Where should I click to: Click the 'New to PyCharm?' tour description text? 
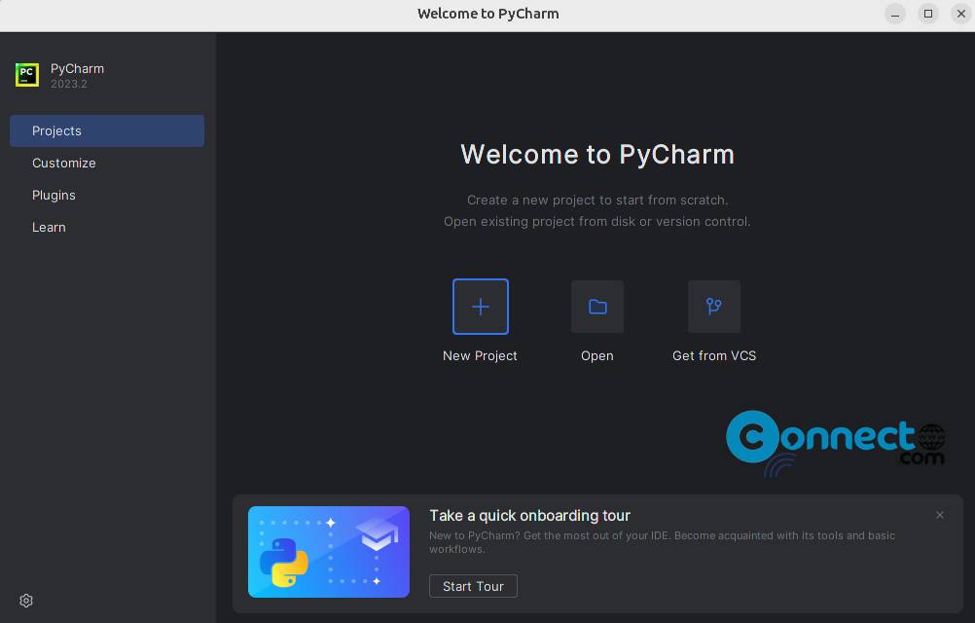point(662,542)
